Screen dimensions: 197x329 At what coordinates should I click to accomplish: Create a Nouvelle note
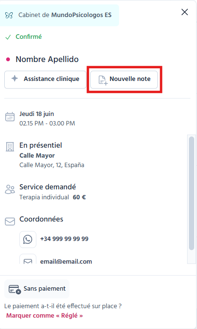[x=124, y=80]
